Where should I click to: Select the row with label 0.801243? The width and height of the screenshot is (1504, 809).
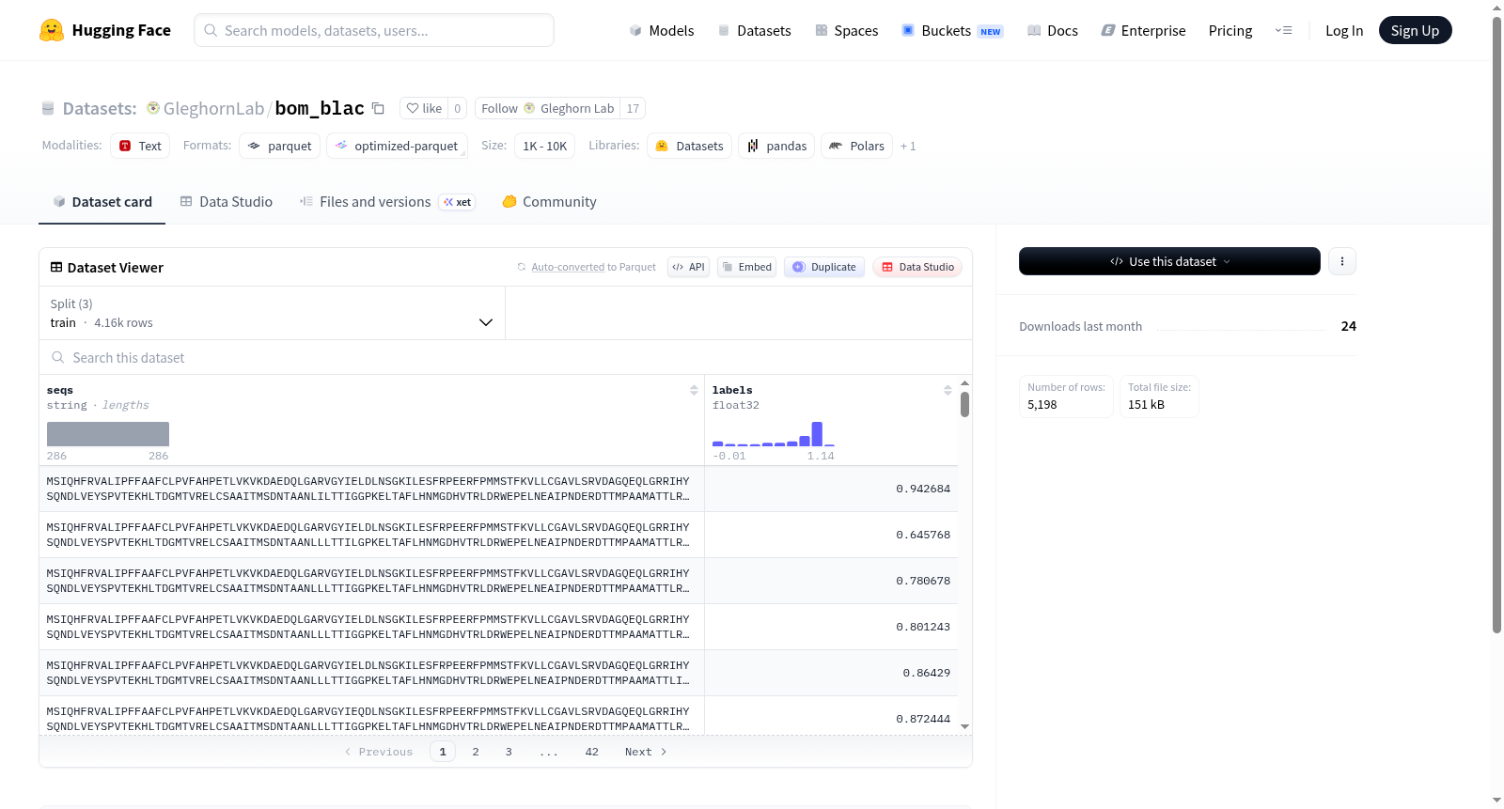tap(498, 627)
